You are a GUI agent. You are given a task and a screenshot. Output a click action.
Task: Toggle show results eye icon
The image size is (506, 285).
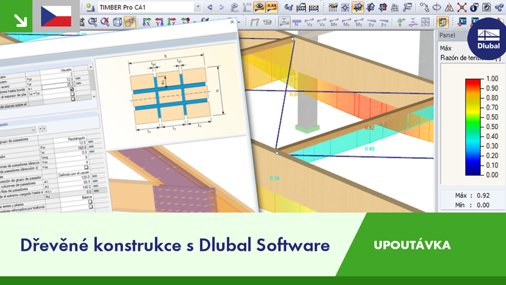[x=259, y=7]
